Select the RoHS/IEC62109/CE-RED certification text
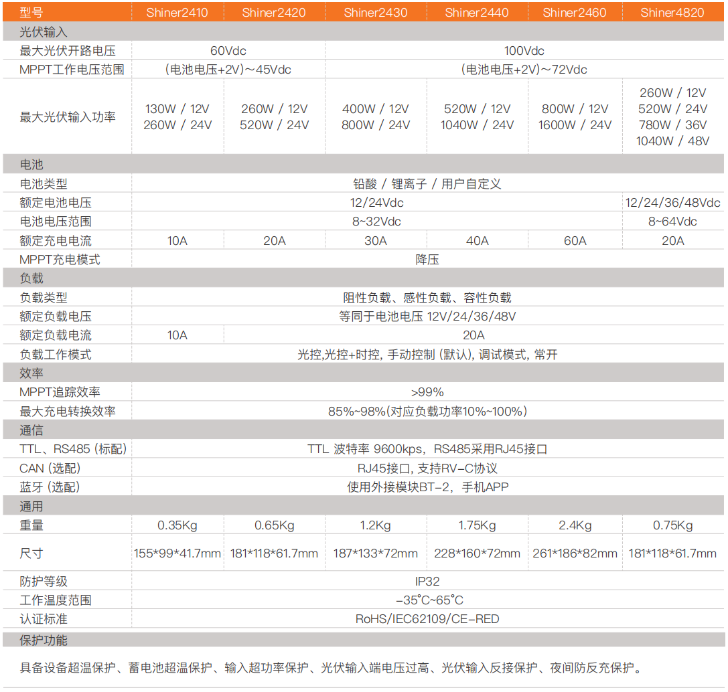The width and height of the screenshot is (728, 692). coord(427,619)
